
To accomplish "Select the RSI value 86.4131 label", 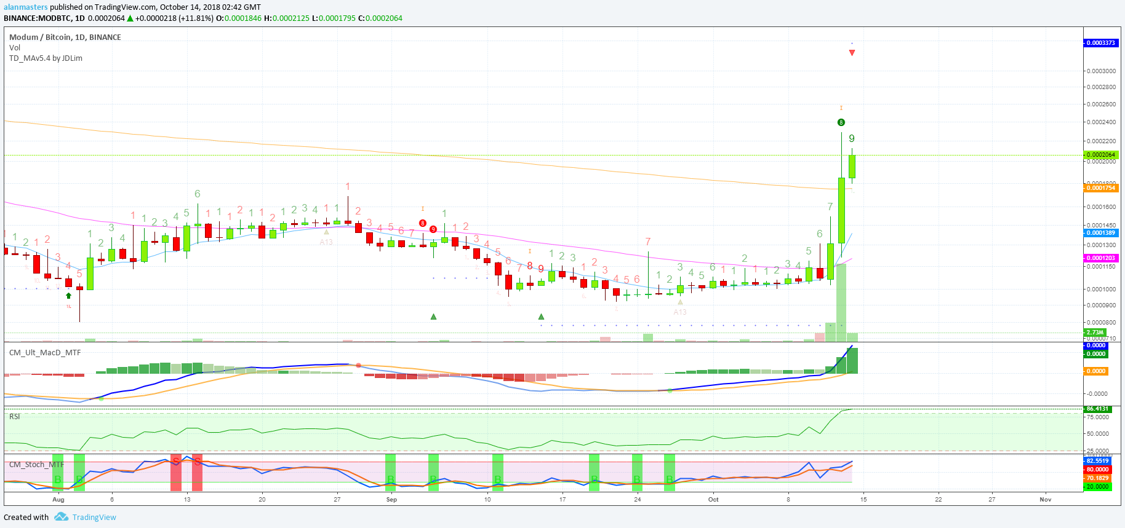I will click(1097, 409).
